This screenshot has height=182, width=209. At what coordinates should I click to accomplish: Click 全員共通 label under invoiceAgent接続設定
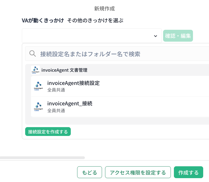click(56, 90)
